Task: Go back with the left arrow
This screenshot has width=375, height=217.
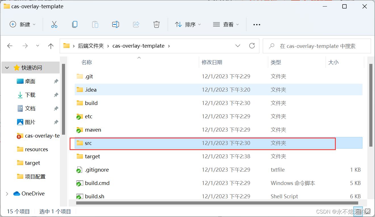Action: pyautogui.click(x=10, y=46)
